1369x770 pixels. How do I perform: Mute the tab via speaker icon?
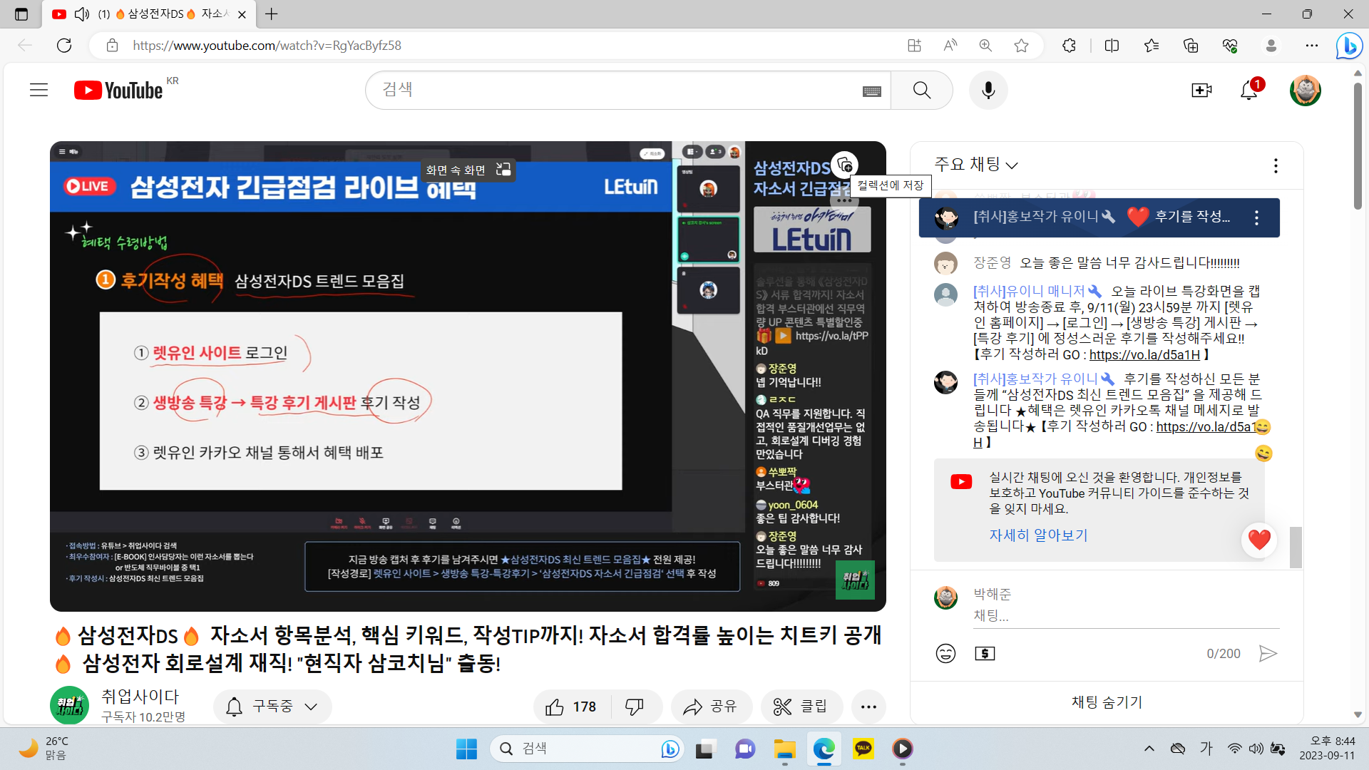[82, 14]
